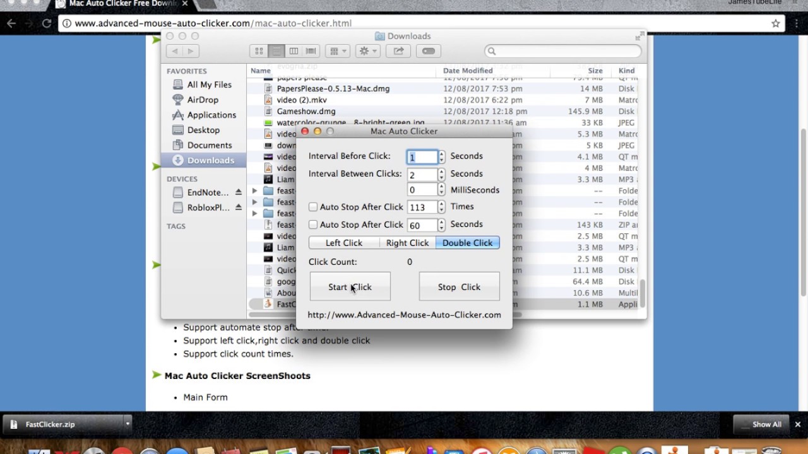Click the MilliSeconds value field

[422, 190]
